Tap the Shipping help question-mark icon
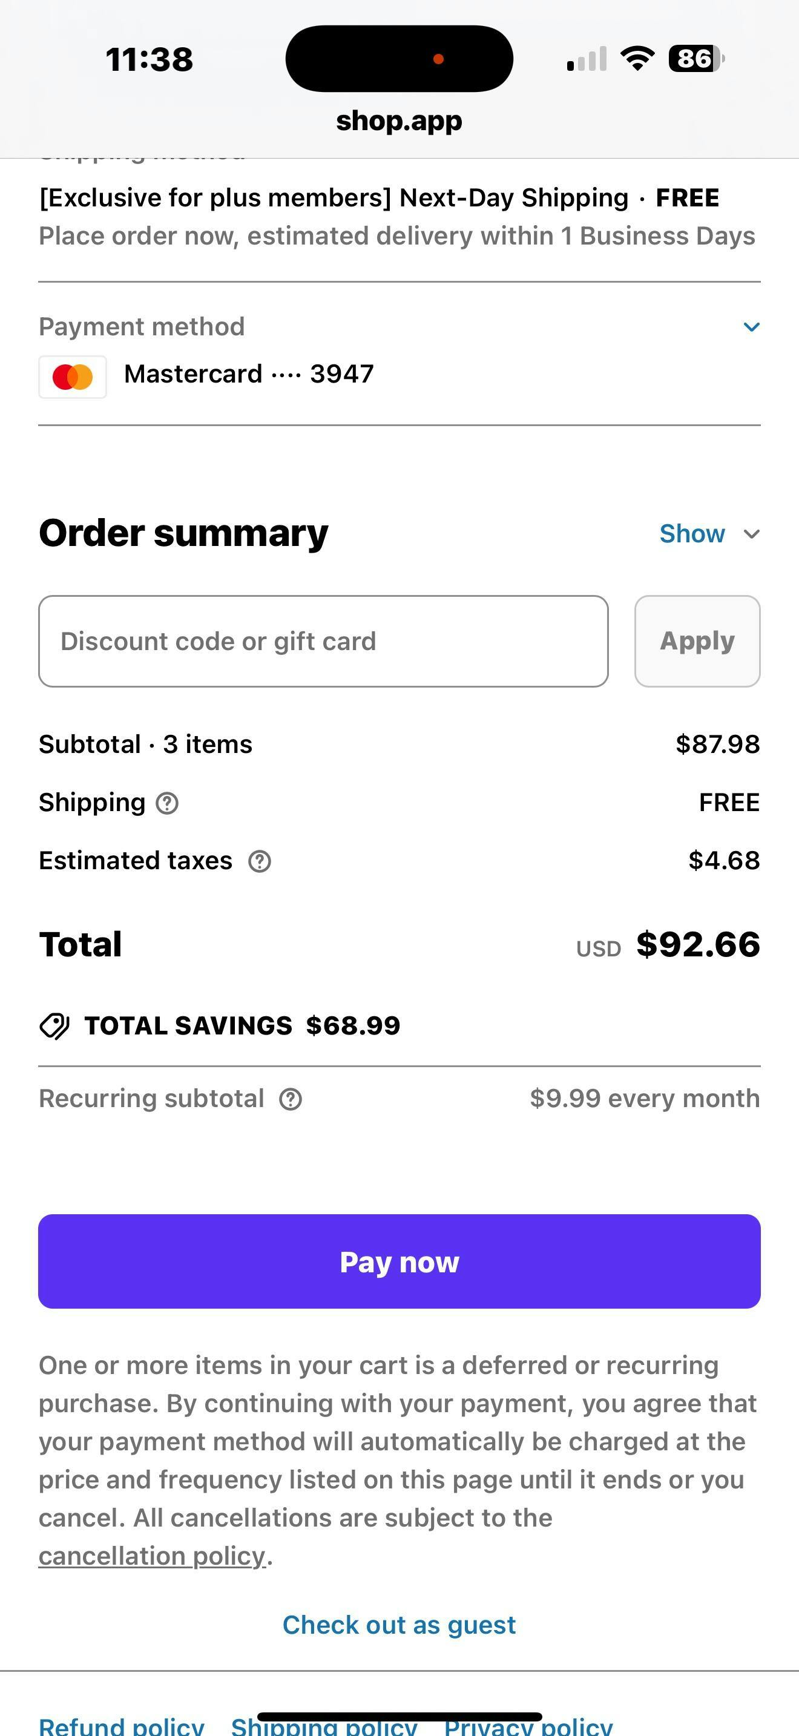 point(167,803)
